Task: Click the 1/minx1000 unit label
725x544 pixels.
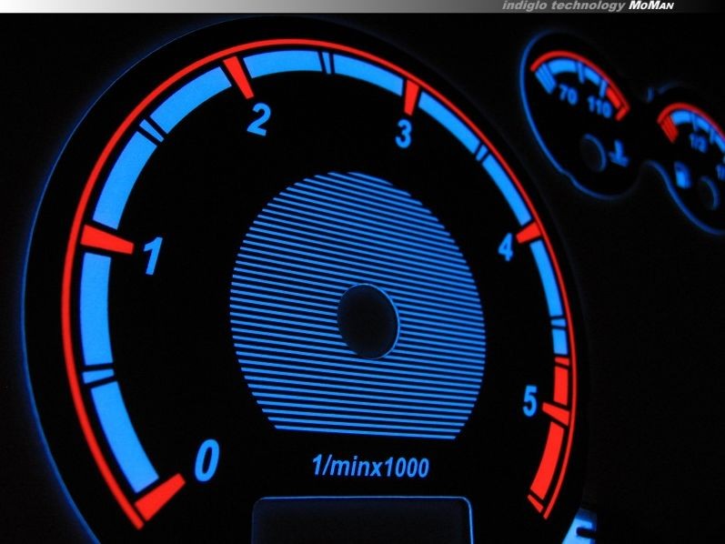Action: (371, 467)
